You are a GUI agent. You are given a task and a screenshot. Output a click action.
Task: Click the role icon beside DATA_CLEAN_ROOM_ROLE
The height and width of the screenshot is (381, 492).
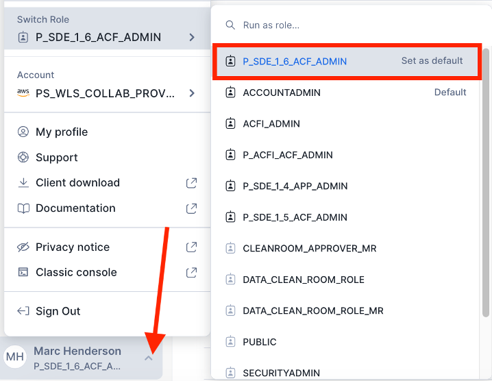[x=231, y=280]
